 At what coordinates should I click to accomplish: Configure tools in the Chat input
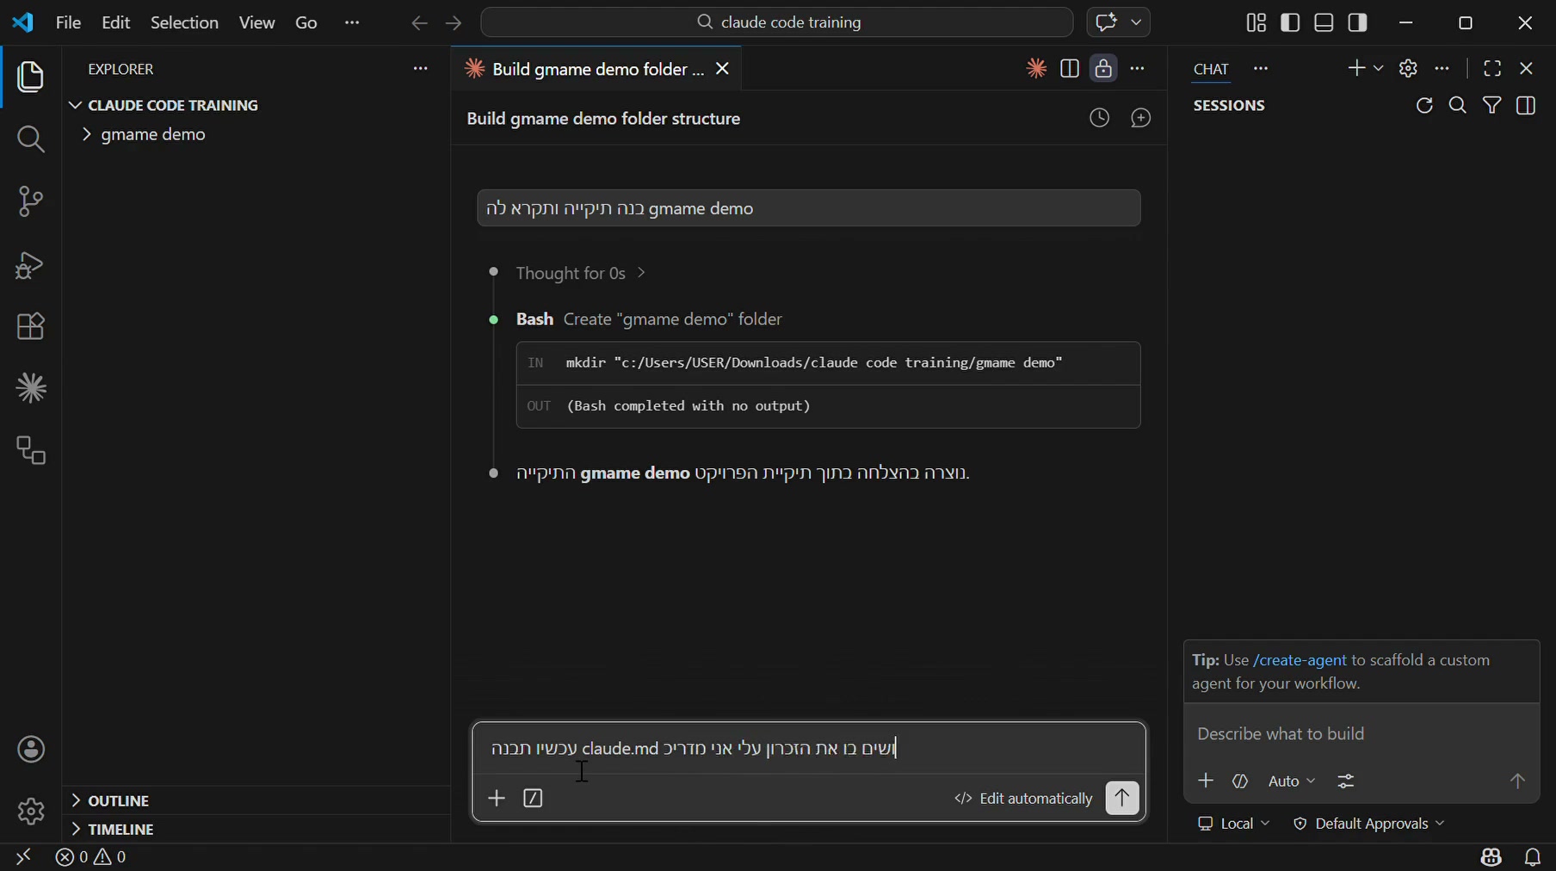[x=1346, y=781]
